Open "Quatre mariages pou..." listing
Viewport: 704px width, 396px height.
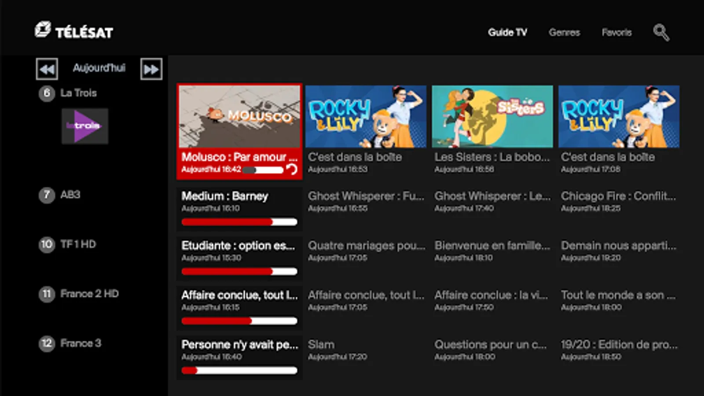pos(367,246)
